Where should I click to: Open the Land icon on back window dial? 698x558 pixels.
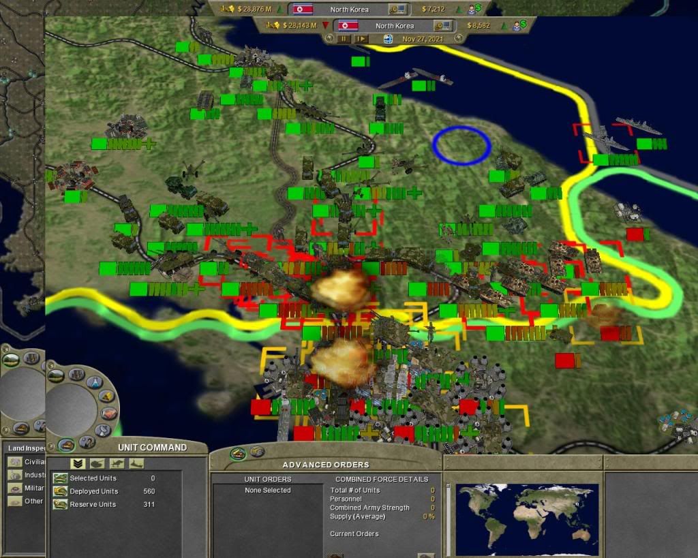[x=10, y=359]
